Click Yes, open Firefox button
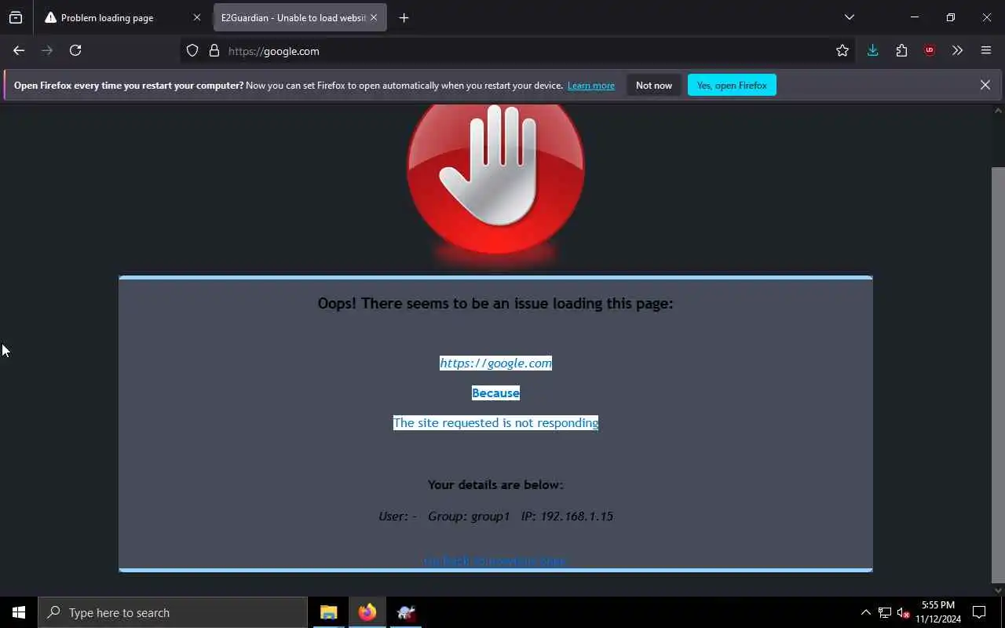1005x628 pixels. [732, 86]
